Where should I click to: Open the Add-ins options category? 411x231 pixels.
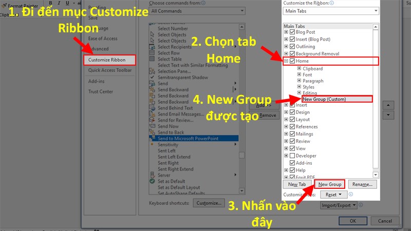point(96,81)
